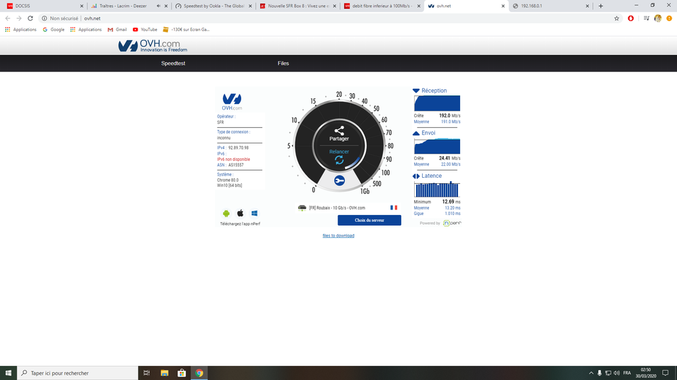
Task: Click the Apple app download icon
Action: pyautogui.click(x=240, y=214)
